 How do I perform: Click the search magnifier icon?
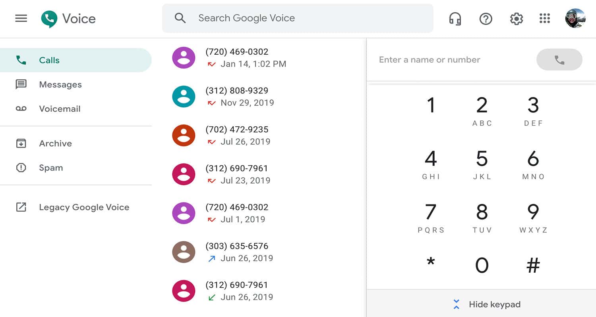point(180,18)
